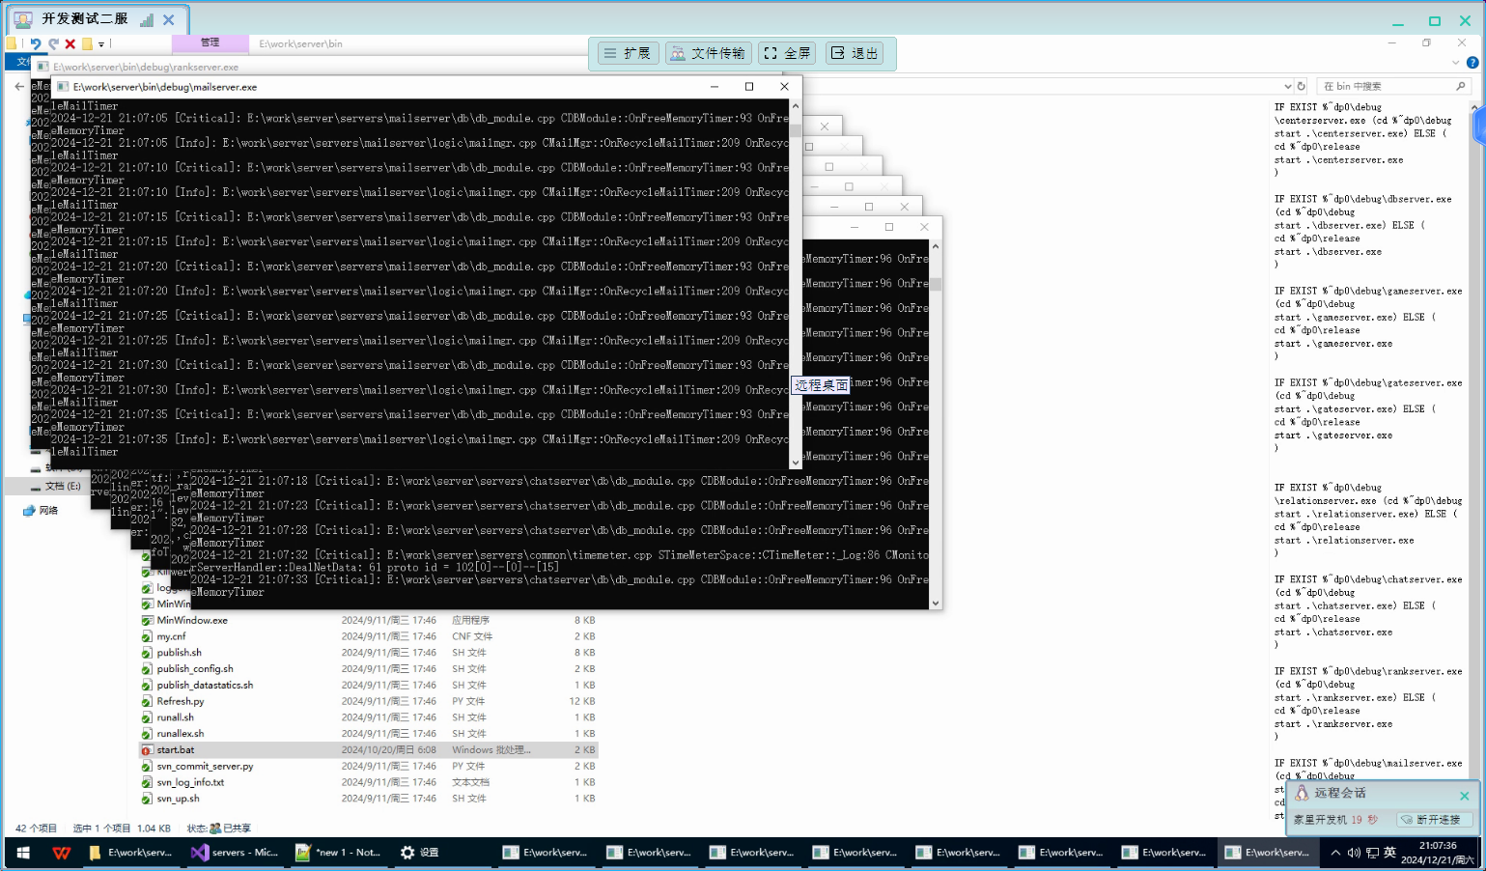This screenshot has height=871, width=1486.
Task: Click the 断开连接 disconnect button
Action: pyautogui.click(x=1436, y=820)
